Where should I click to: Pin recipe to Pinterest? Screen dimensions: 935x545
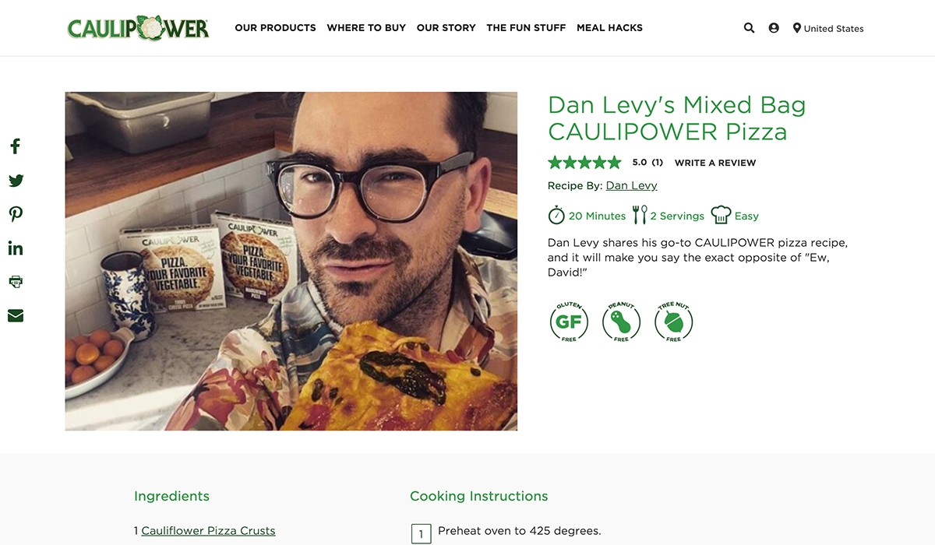[x=16, y=215]
